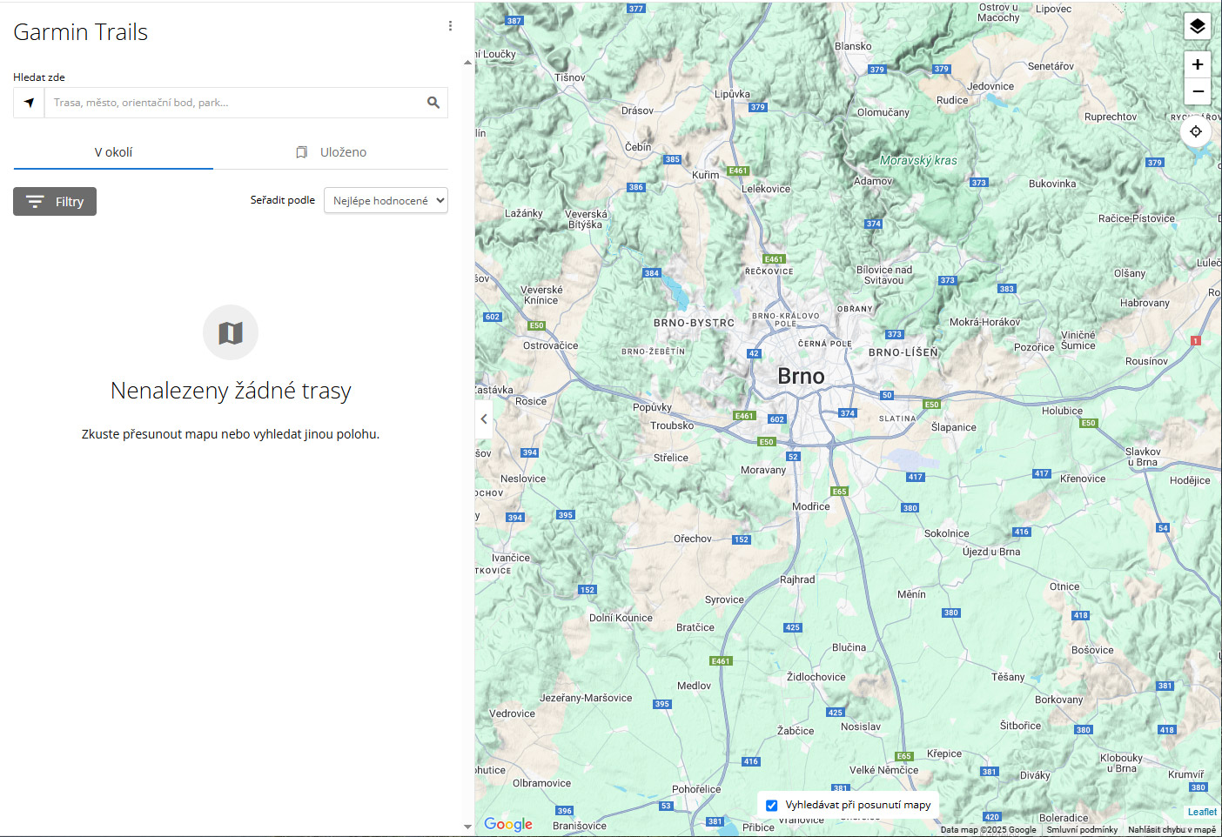The width and height of the screenshot is (1222, 837).
Task: Click the Modřice town label
Action: (810, 506)
